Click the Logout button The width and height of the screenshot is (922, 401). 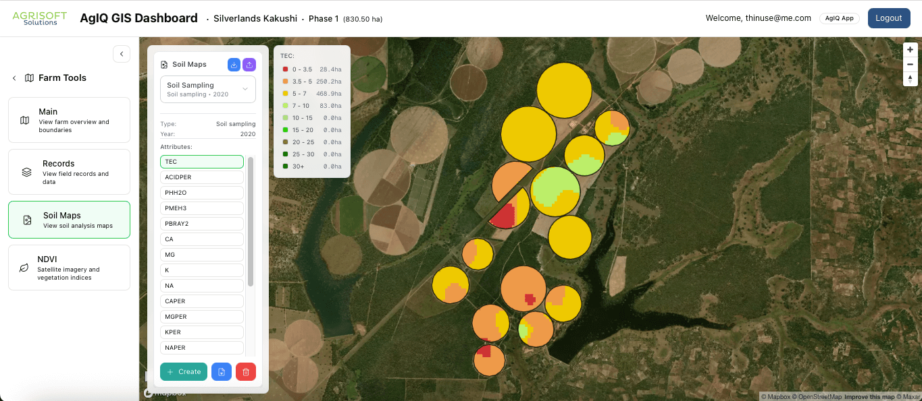click(x=888, y=18)
